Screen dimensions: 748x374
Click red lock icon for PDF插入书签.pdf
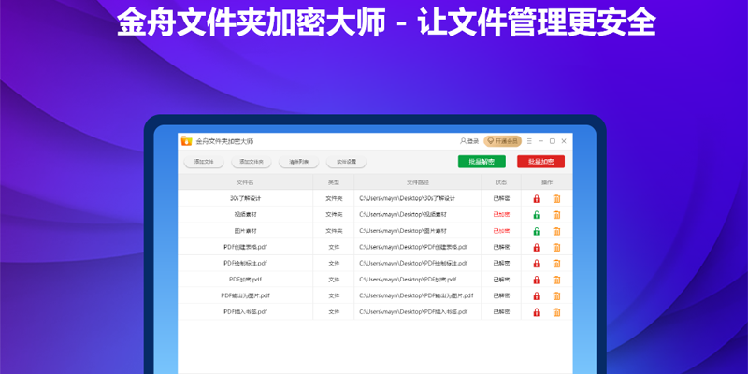click(537, 312)
